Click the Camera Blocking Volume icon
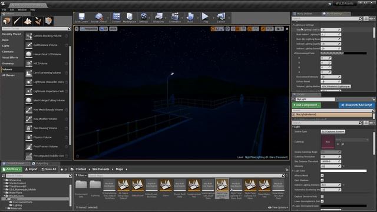The width and height of the screenshot is (377, 212). pos(29,36)
